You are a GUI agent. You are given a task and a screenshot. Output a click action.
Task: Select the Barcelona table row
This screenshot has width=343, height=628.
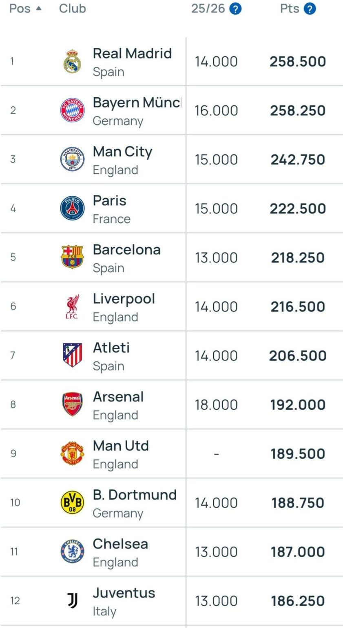(x=171, y=257)
